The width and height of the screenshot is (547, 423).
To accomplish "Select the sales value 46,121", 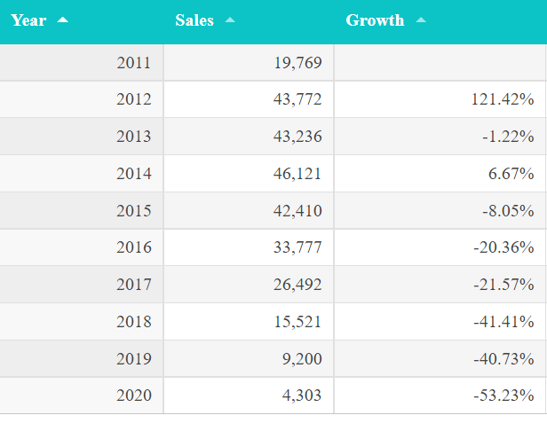I will pos(297,174).
